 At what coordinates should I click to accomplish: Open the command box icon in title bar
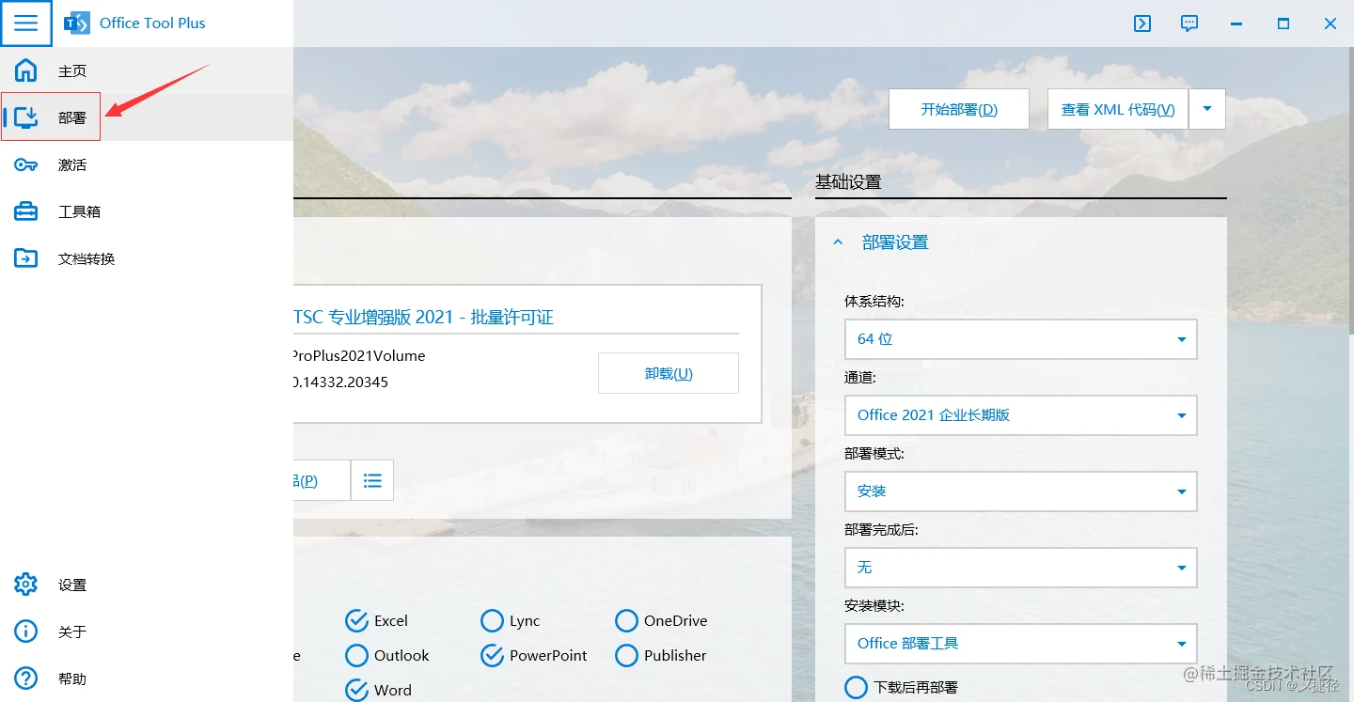(x=1142, y=23)
